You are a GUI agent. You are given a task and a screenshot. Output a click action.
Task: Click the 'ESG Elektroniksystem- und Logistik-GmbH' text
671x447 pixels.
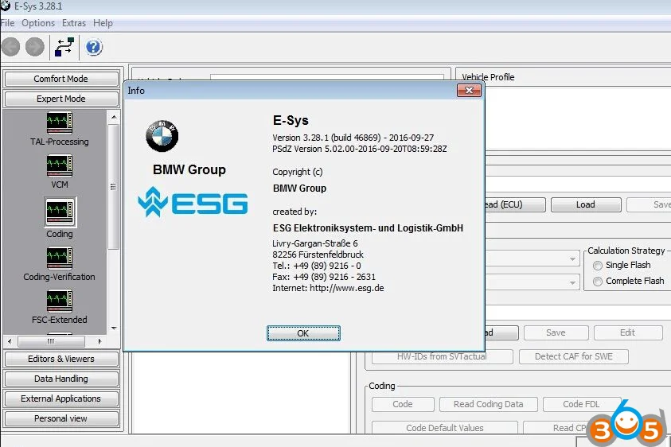368,228
